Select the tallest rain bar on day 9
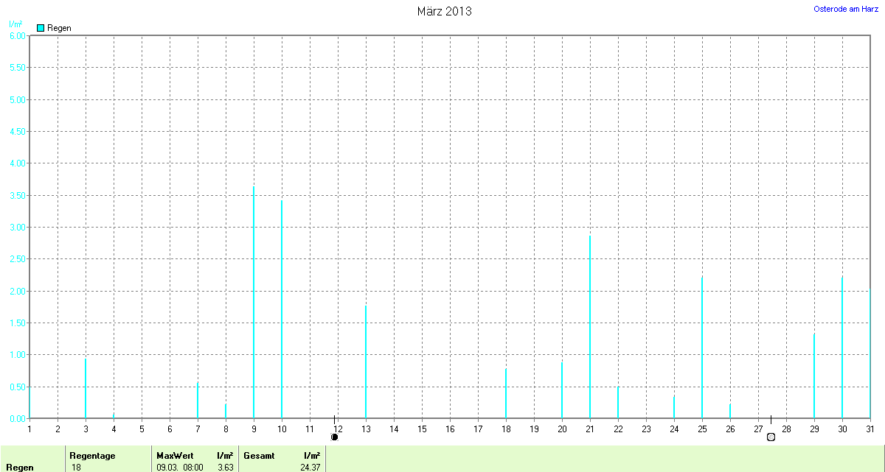 pos(254,302)
